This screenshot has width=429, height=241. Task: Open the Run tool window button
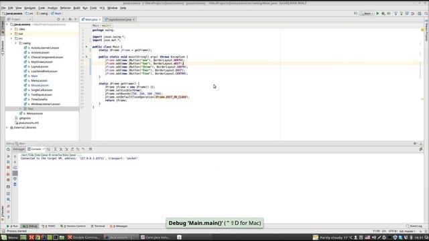tap(12, 226)
